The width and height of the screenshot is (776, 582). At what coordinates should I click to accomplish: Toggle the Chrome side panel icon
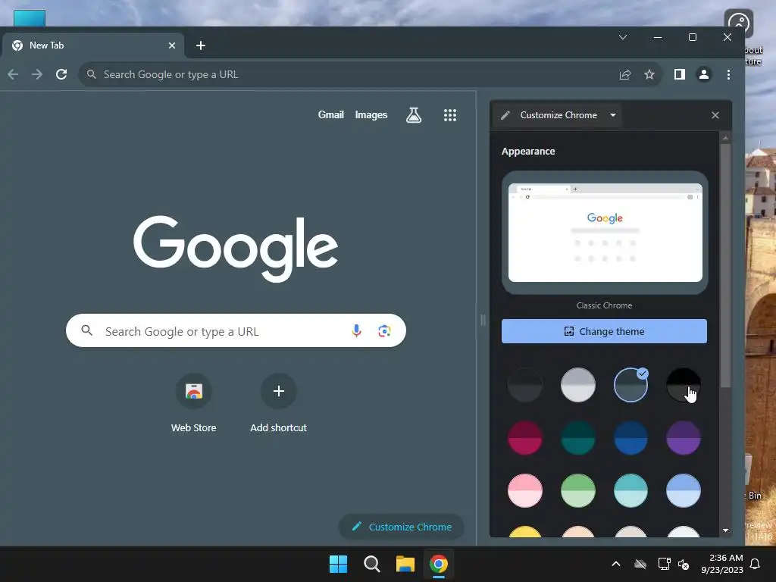tap(680, 74)
